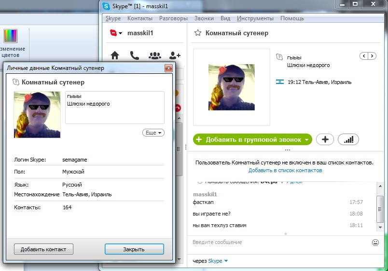Open the Инструменты menu
This screenshot has height=271, width=388.
pyautogui.click(x=255, y=18)
